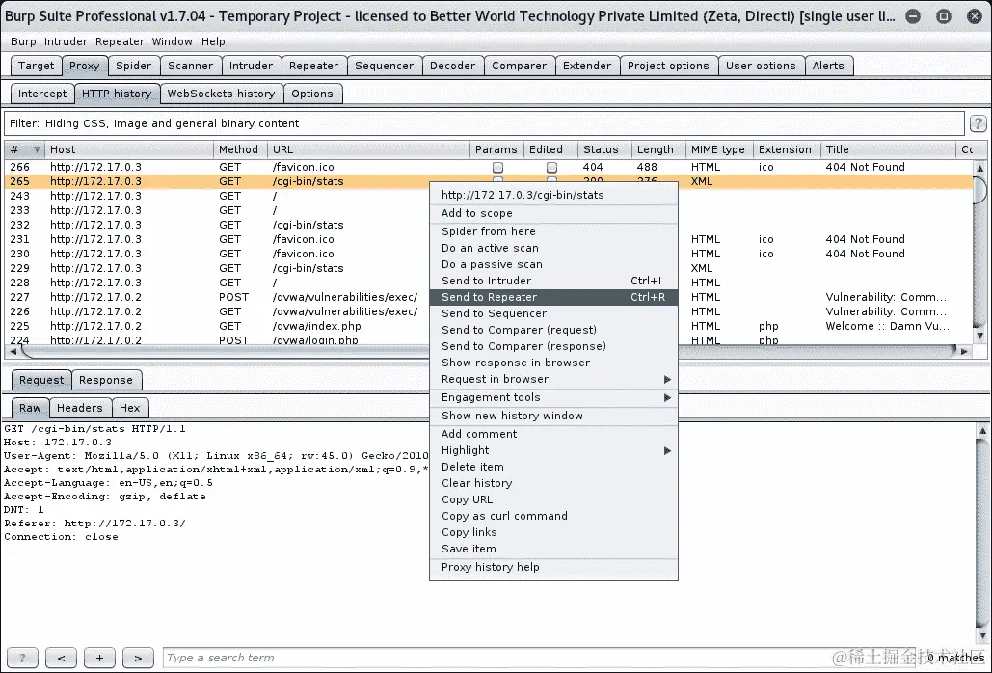992x673 pixels.
Task: Select Send to Comparer (request)
Action: pyautogui.click(x=553, y=330)
